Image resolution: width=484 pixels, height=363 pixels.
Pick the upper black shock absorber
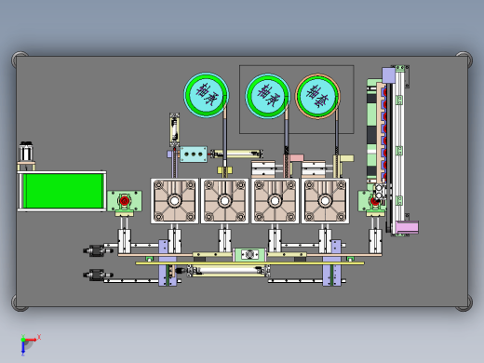98,250
